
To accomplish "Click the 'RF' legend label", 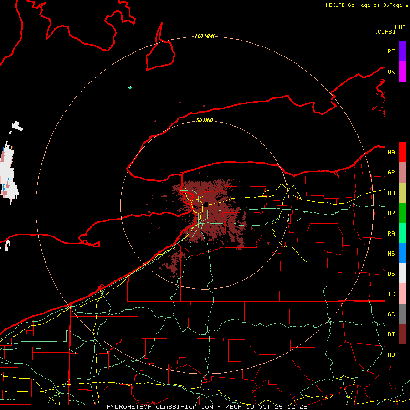I will [x=391, y=51].
